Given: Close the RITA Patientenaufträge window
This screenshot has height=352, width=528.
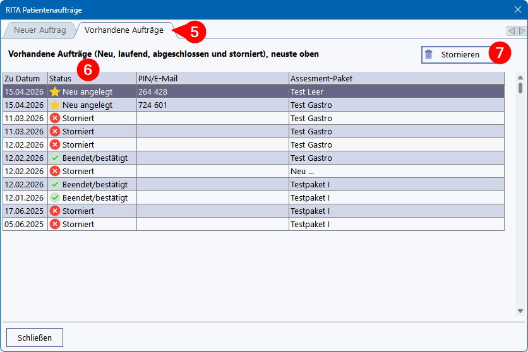Looking at the screenshot, I should point(517,10).
